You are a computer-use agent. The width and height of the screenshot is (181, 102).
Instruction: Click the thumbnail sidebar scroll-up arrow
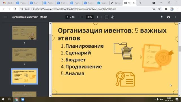[50, 24]
